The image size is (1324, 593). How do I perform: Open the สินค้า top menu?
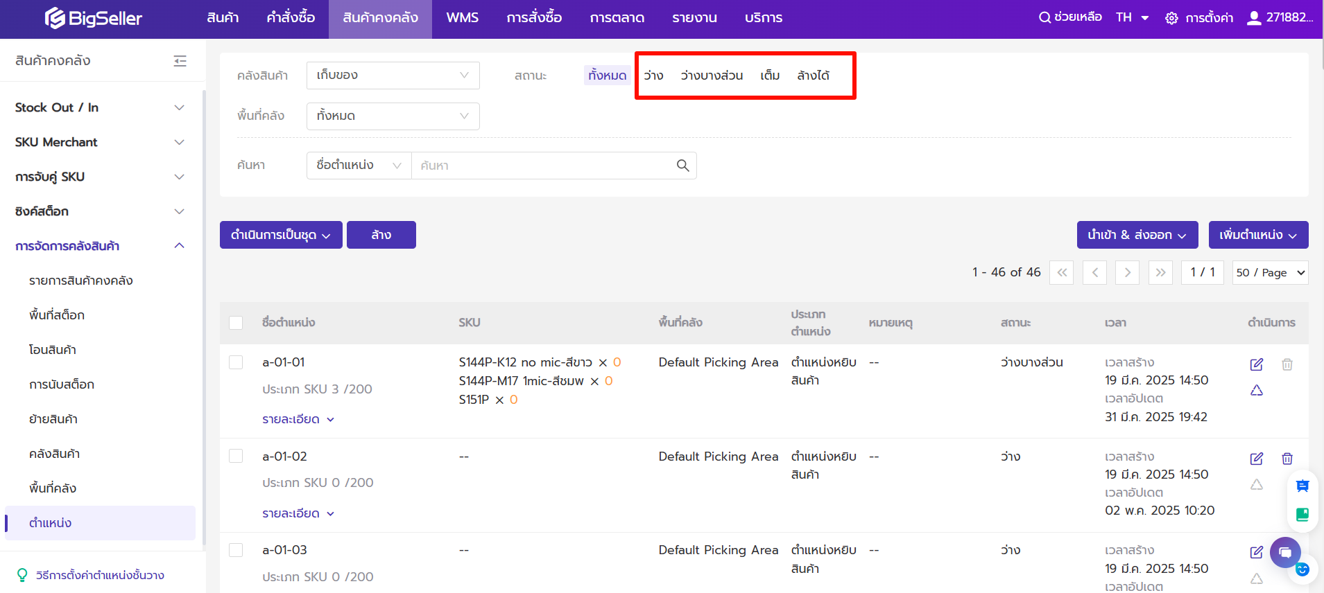(x=223, y=18)
